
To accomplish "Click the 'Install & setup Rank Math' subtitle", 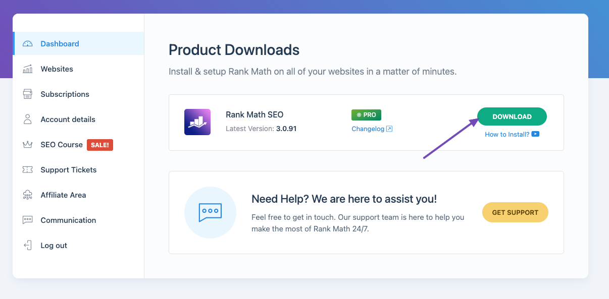I will (313, 72).
